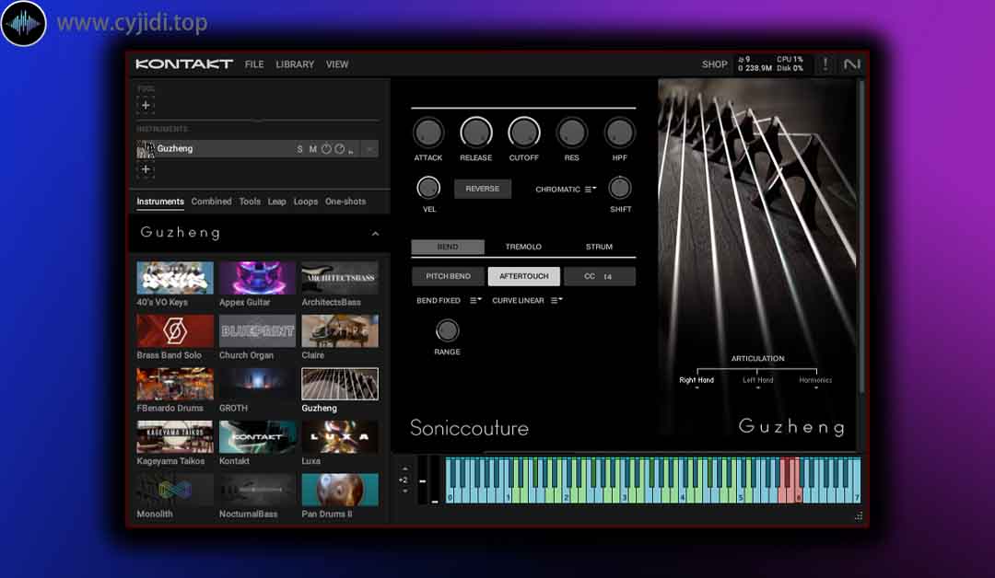Switch to the Leap tab
Screen dimensions: 995x578
pyautogui.click(x=276, y=202)
